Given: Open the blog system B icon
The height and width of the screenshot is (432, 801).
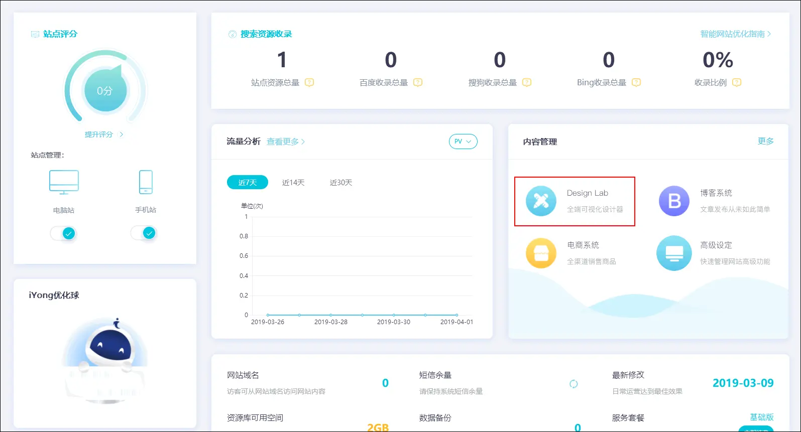Looking at the screenshot, I should coord(674,201).
